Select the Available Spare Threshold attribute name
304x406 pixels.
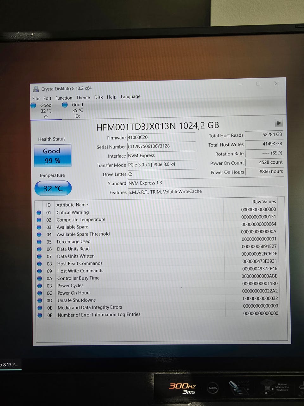83,234
